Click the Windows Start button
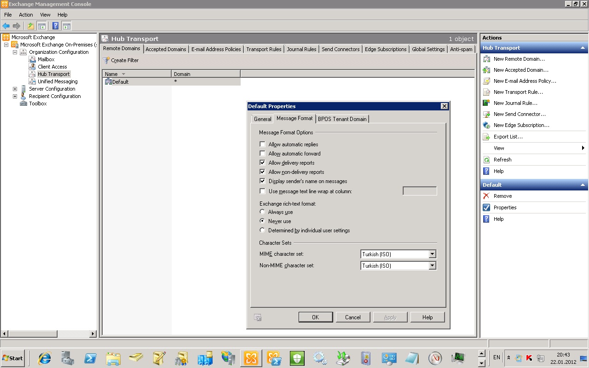The width and height of the screenshot is (589, 368). tap(12, 358)
